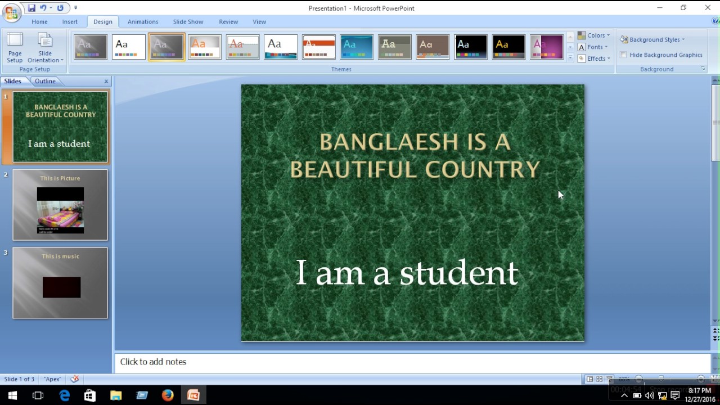Undo the last action
This screenshot has width=720, height=405.
click(43, 8)
